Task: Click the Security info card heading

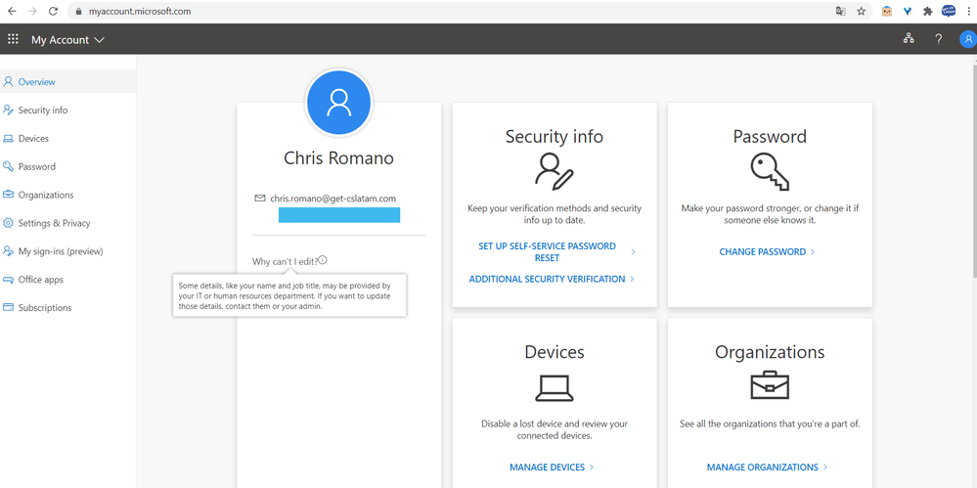Action: point(554,136)
